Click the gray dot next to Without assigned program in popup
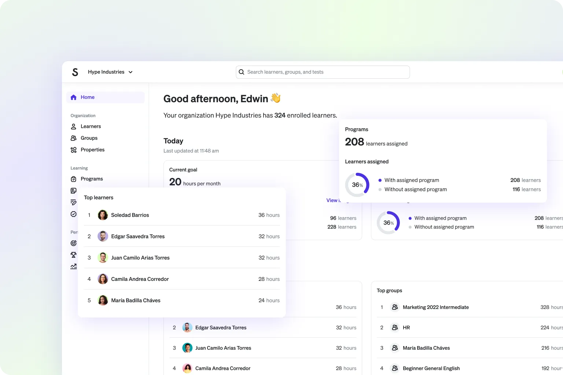This screenshot has height=375, width=563. pos(380,189)
